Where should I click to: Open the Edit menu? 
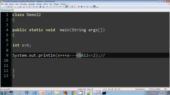coord(6,4)
